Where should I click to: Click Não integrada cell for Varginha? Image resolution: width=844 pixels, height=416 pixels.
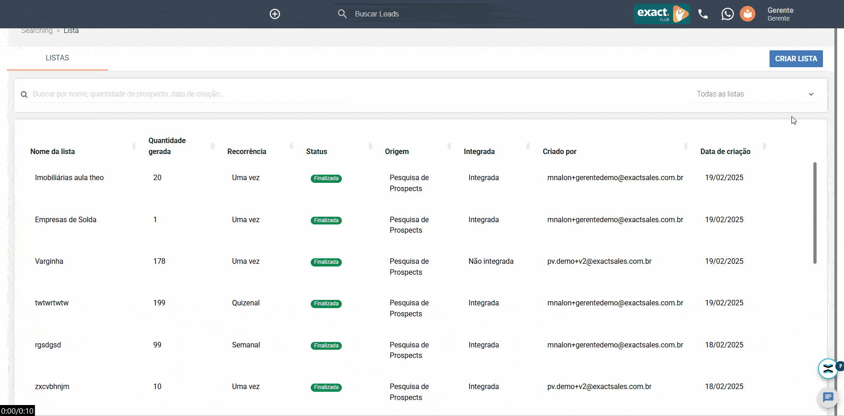click(491, 261)
